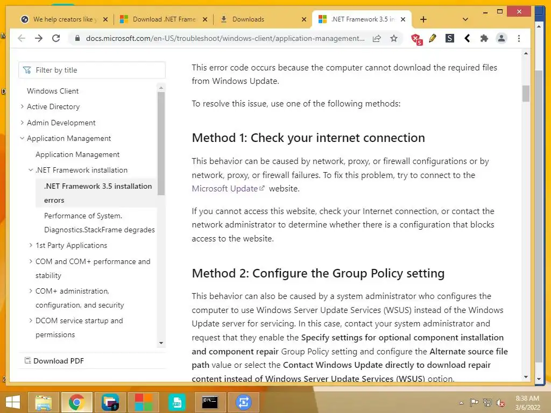Expand 'COM and COM+ performance and stability'

[x=31, y=261]
